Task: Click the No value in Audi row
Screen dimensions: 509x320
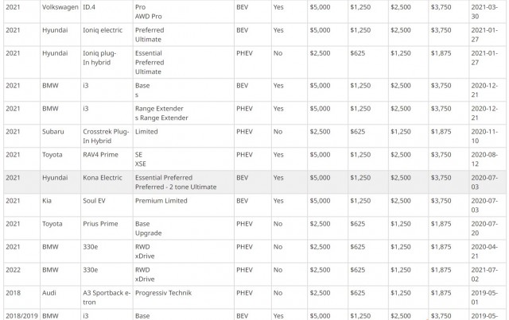Action: click(x=278, y=293)
